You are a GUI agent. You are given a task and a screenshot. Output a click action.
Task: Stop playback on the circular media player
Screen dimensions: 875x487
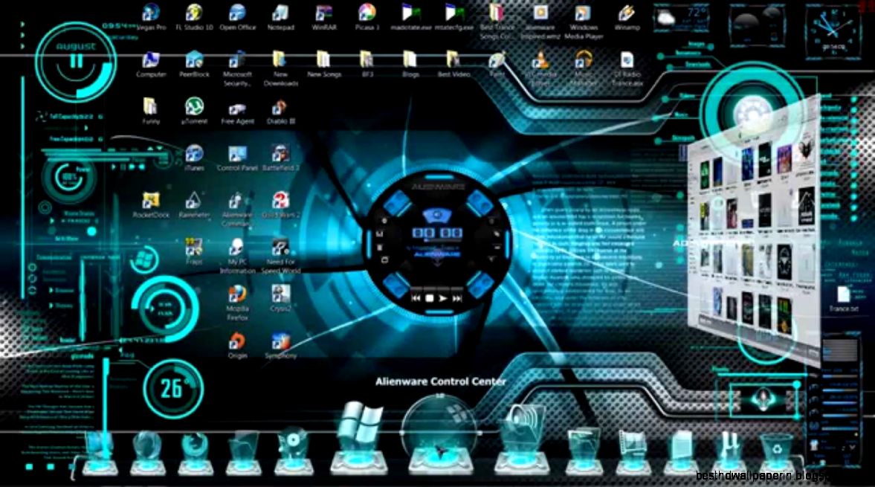(x=430, y=298)
